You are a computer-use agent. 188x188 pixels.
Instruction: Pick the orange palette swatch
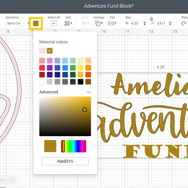tap(88, 68)
